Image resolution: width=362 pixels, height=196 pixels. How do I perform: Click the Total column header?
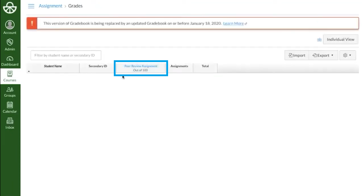tap(205, 66)
